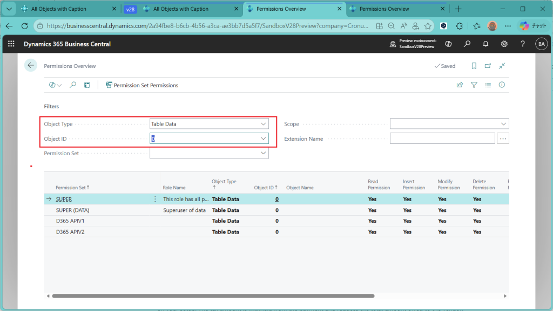Expand the Object Type dropdown
Image resolution: width=553 pixels, height=311 pixels.
click(x=264, y=124)
